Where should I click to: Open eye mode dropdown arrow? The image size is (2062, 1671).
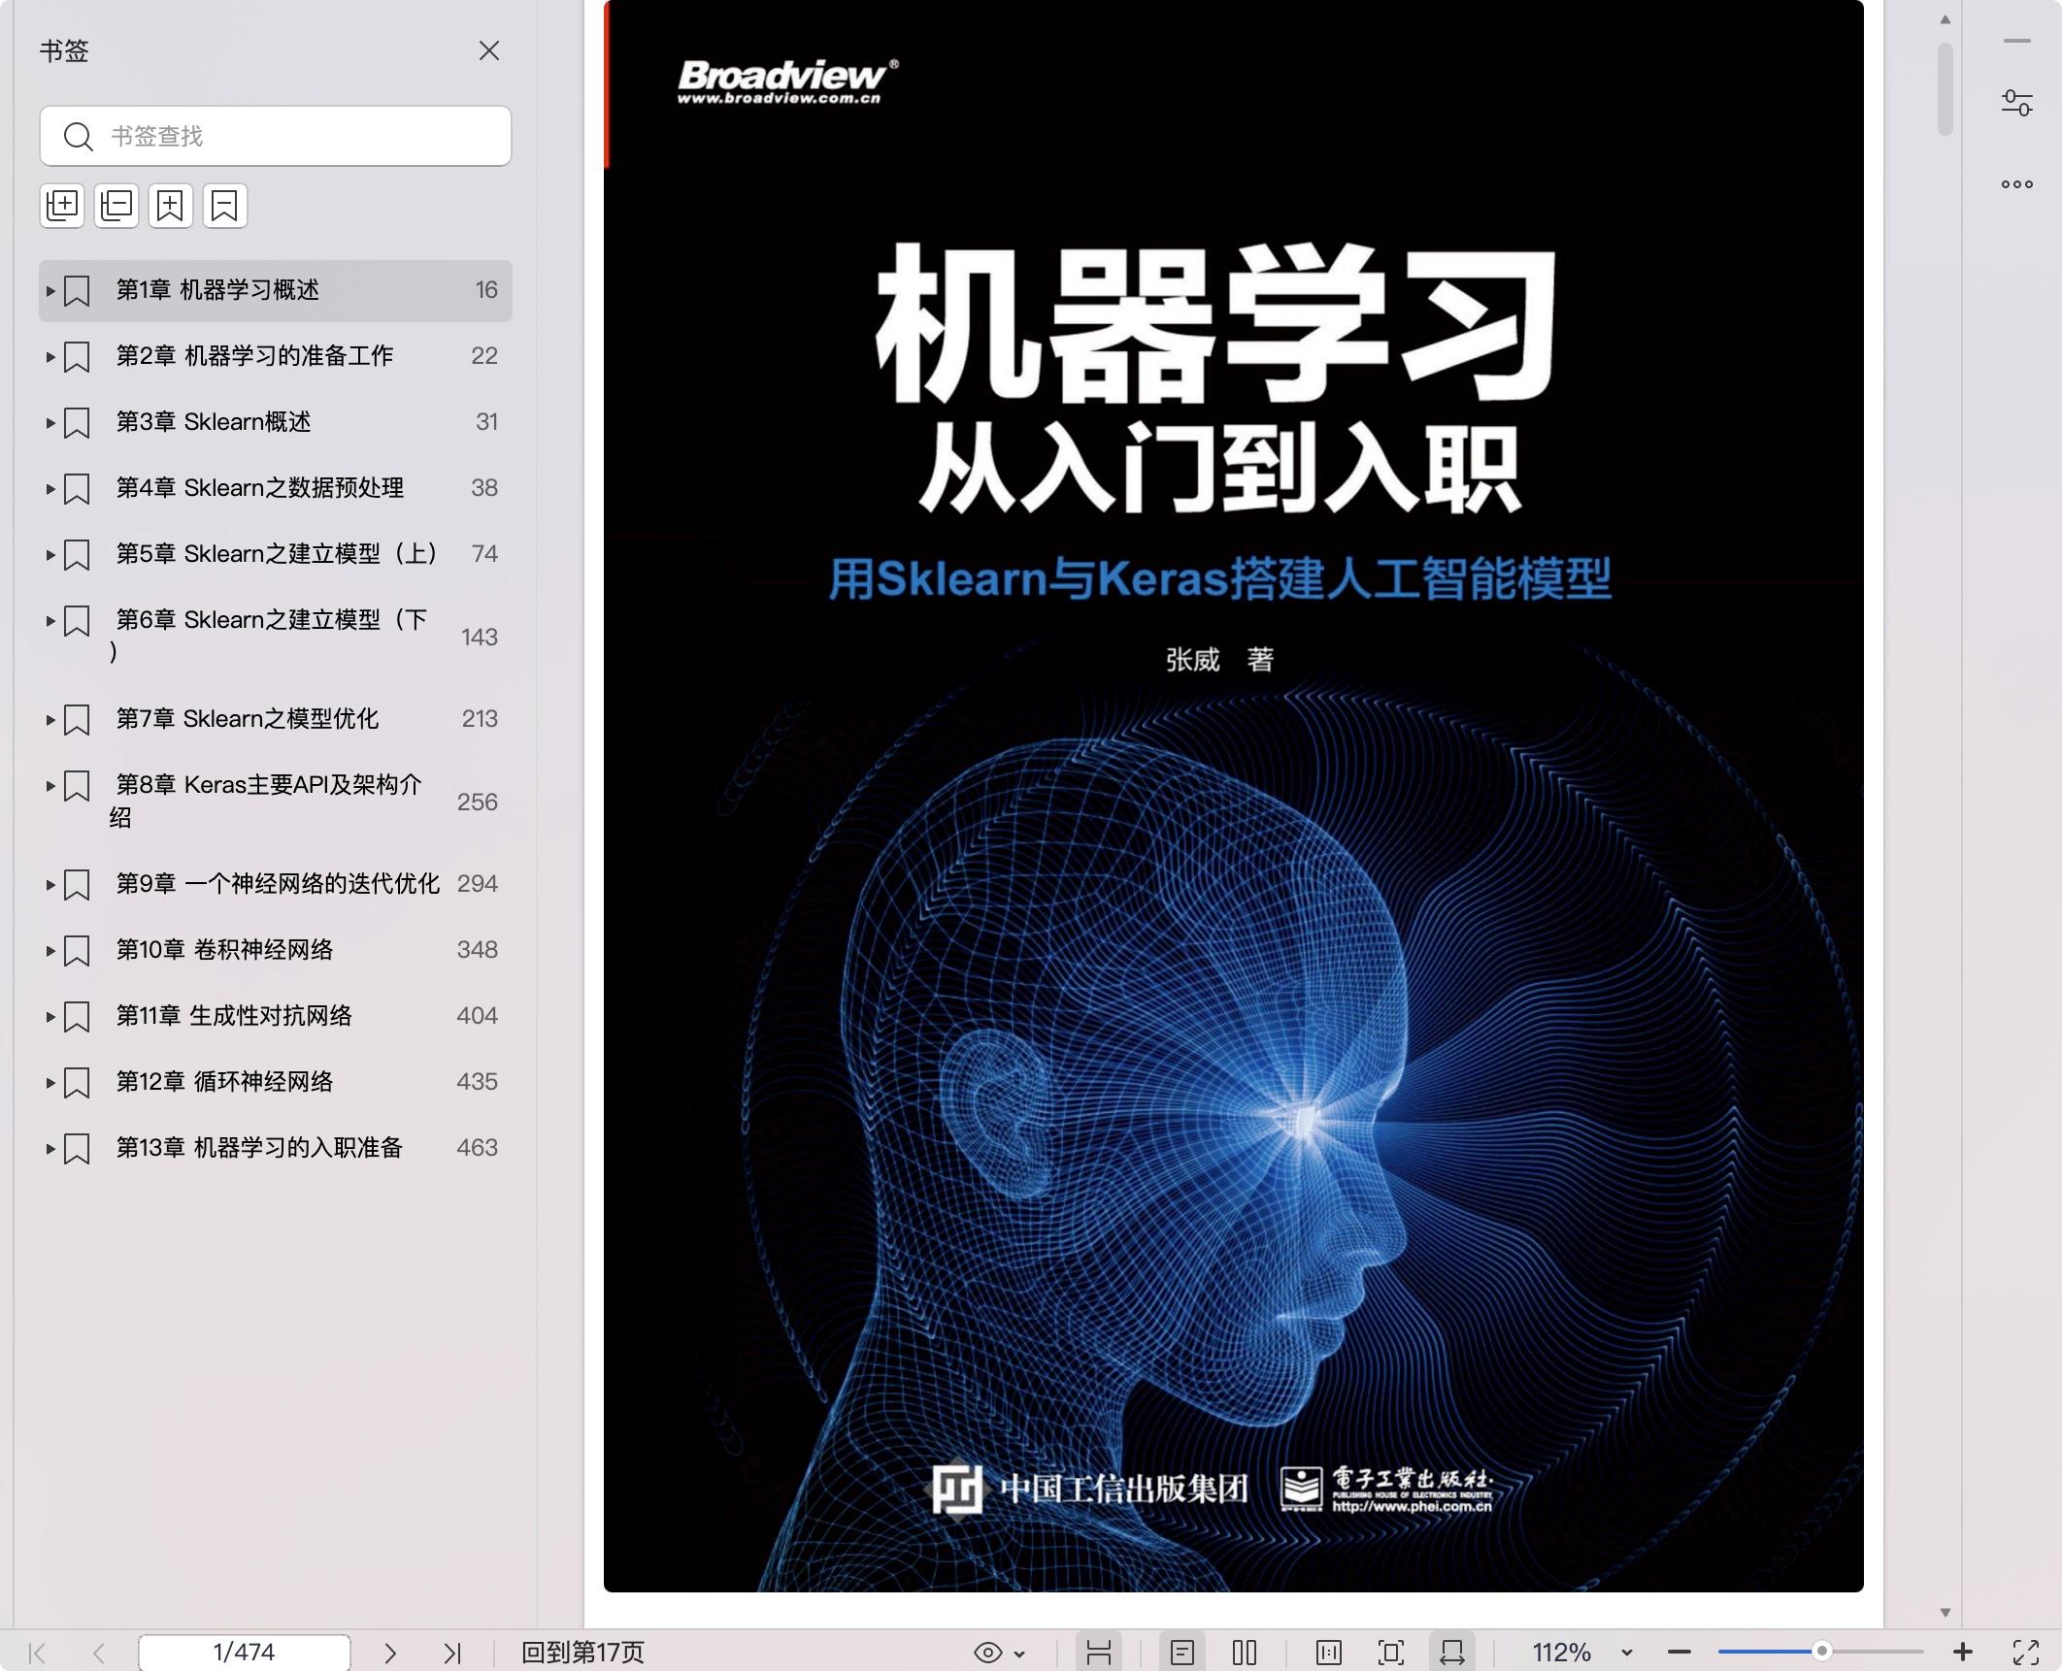[x=1019, y=1653]
